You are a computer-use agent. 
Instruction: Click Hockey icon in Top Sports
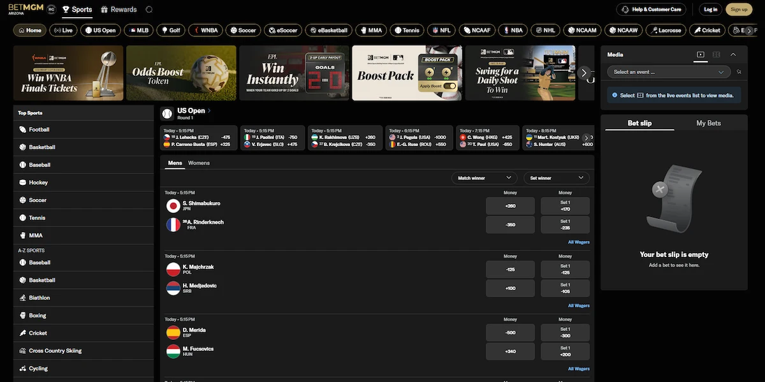(22, 182)
